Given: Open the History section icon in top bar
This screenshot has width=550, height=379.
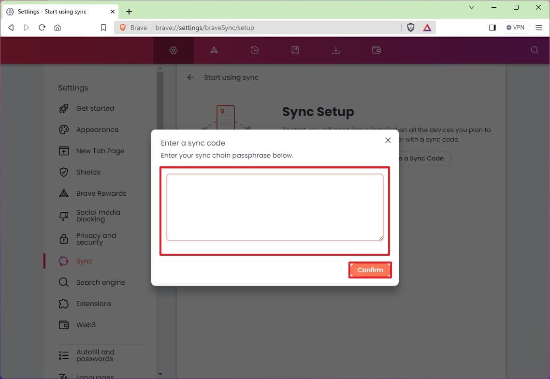Looking at the screenshot, I should click(254, 50).
